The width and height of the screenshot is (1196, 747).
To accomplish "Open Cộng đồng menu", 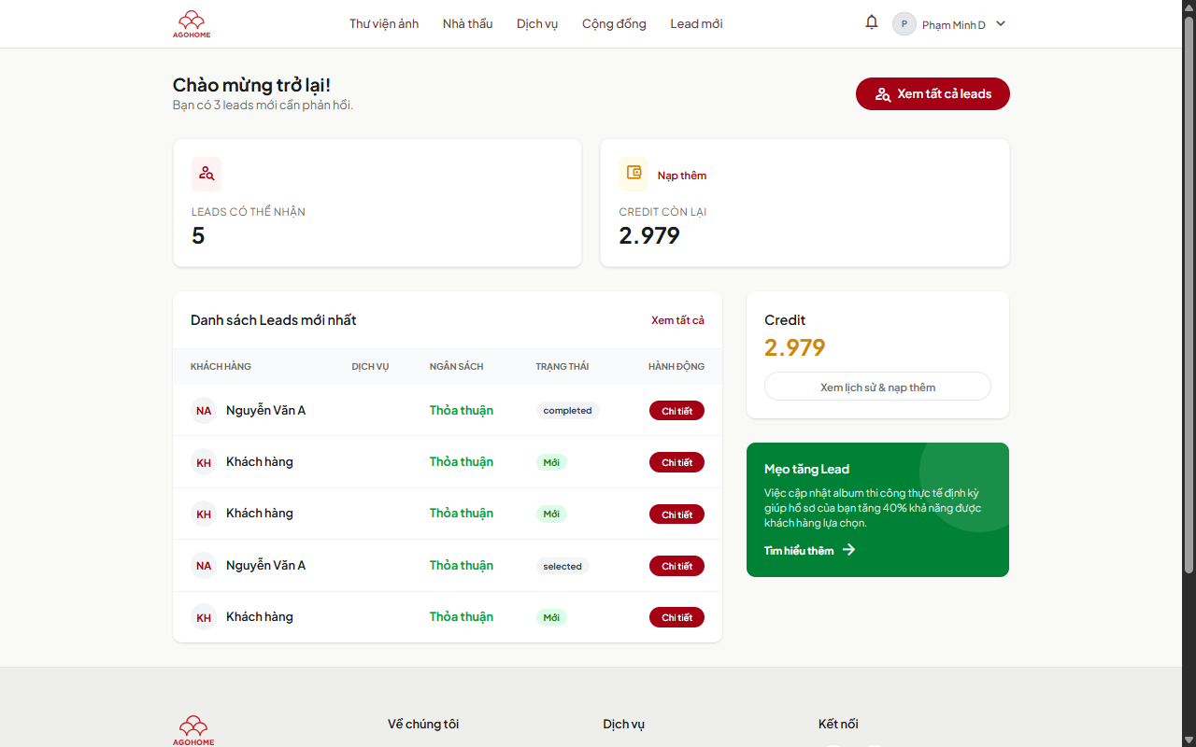I will pos(614,24).
